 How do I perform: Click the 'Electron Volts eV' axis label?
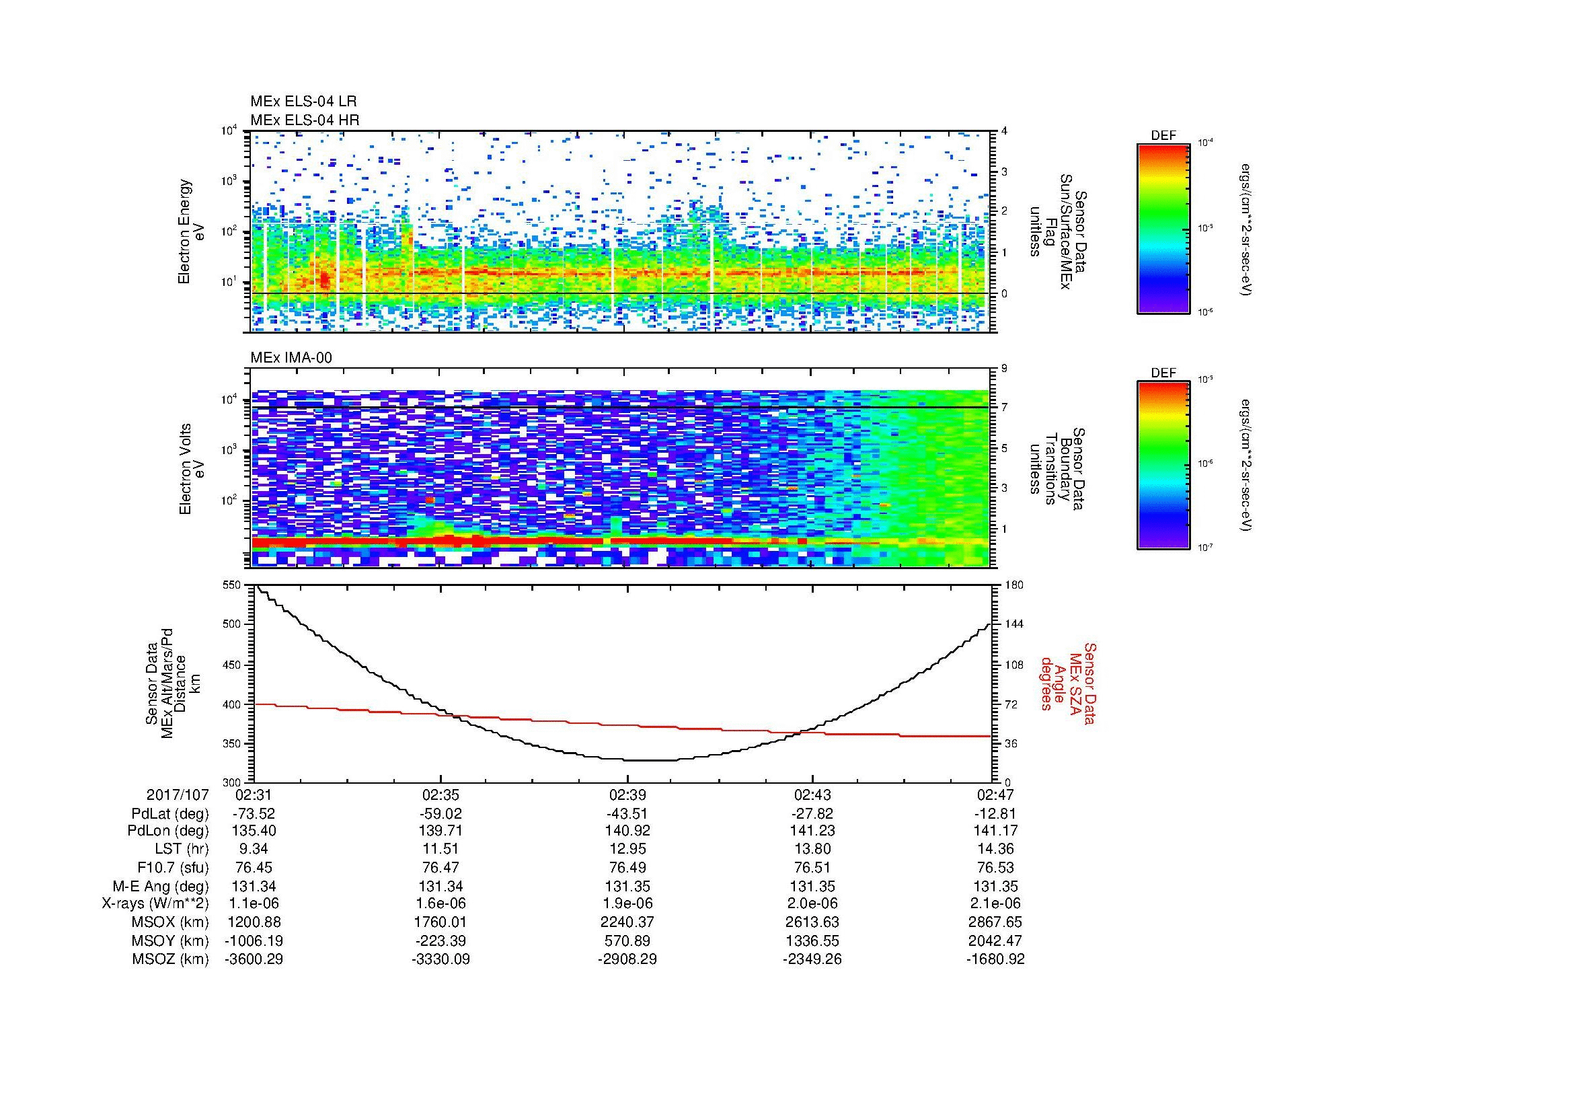[x=192, y=470]
